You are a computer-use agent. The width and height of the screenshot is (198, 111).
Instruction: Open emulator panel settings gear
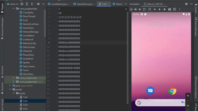click(x=186, y=4)
